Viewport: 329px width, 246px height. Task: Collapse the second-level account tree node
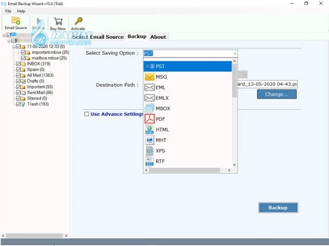pyautogui.click(x=9, y=41)
